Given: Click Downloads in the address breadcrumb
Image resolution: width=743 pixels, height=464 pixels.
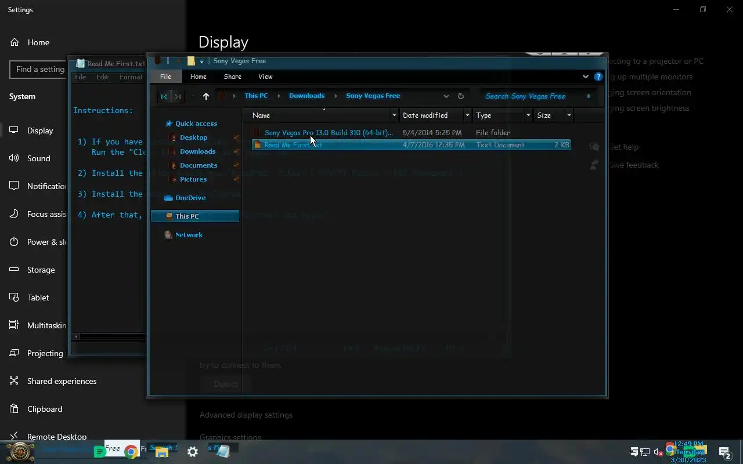Looking at the screenshot, I should click(x=306, y=96).
